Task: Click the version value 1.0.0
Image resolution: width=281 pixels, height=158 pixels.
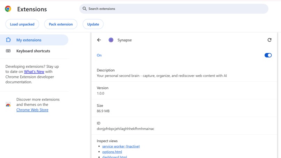Action: coord(100,93)
